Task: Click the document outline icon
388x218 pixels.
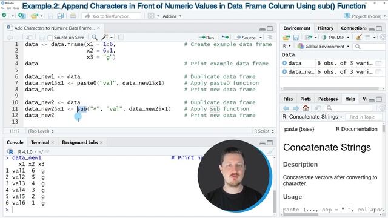Action: [x=270, y=37]
